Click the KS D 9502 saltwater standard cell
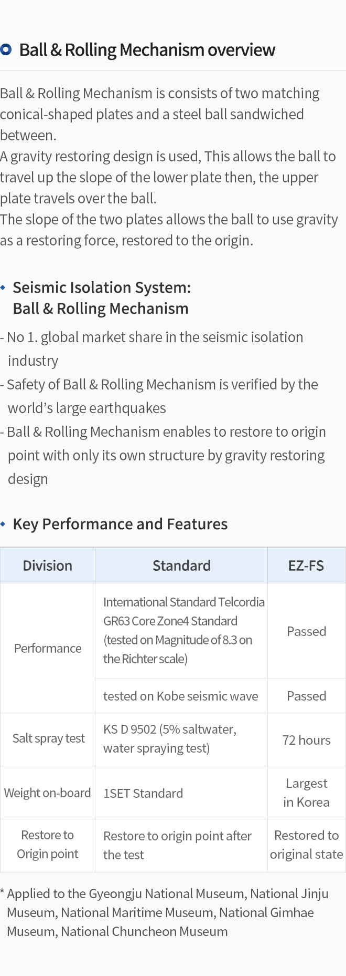 (x=181, y=739)
